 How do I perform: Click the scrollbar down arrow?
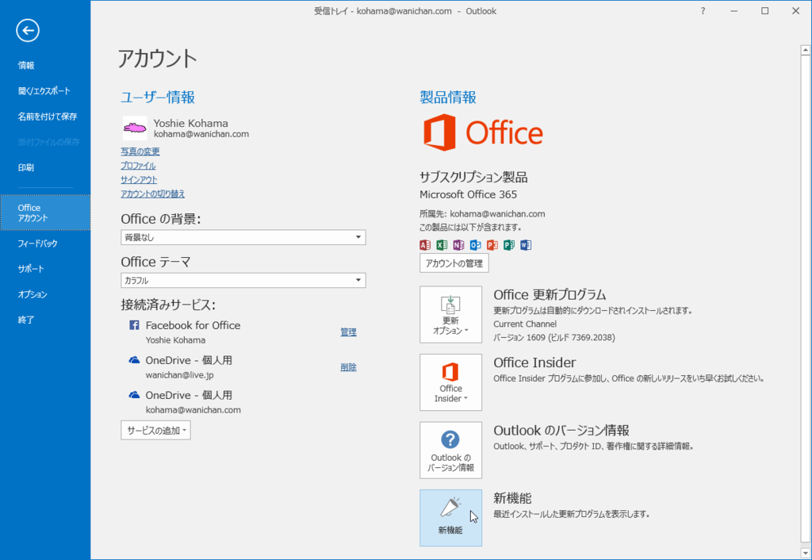[806, 554]
